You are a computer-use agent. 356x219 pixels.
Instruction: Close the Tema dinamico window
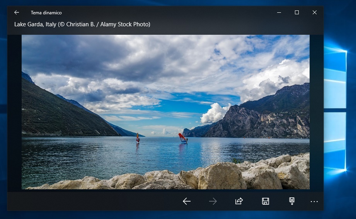coord(315,12)
